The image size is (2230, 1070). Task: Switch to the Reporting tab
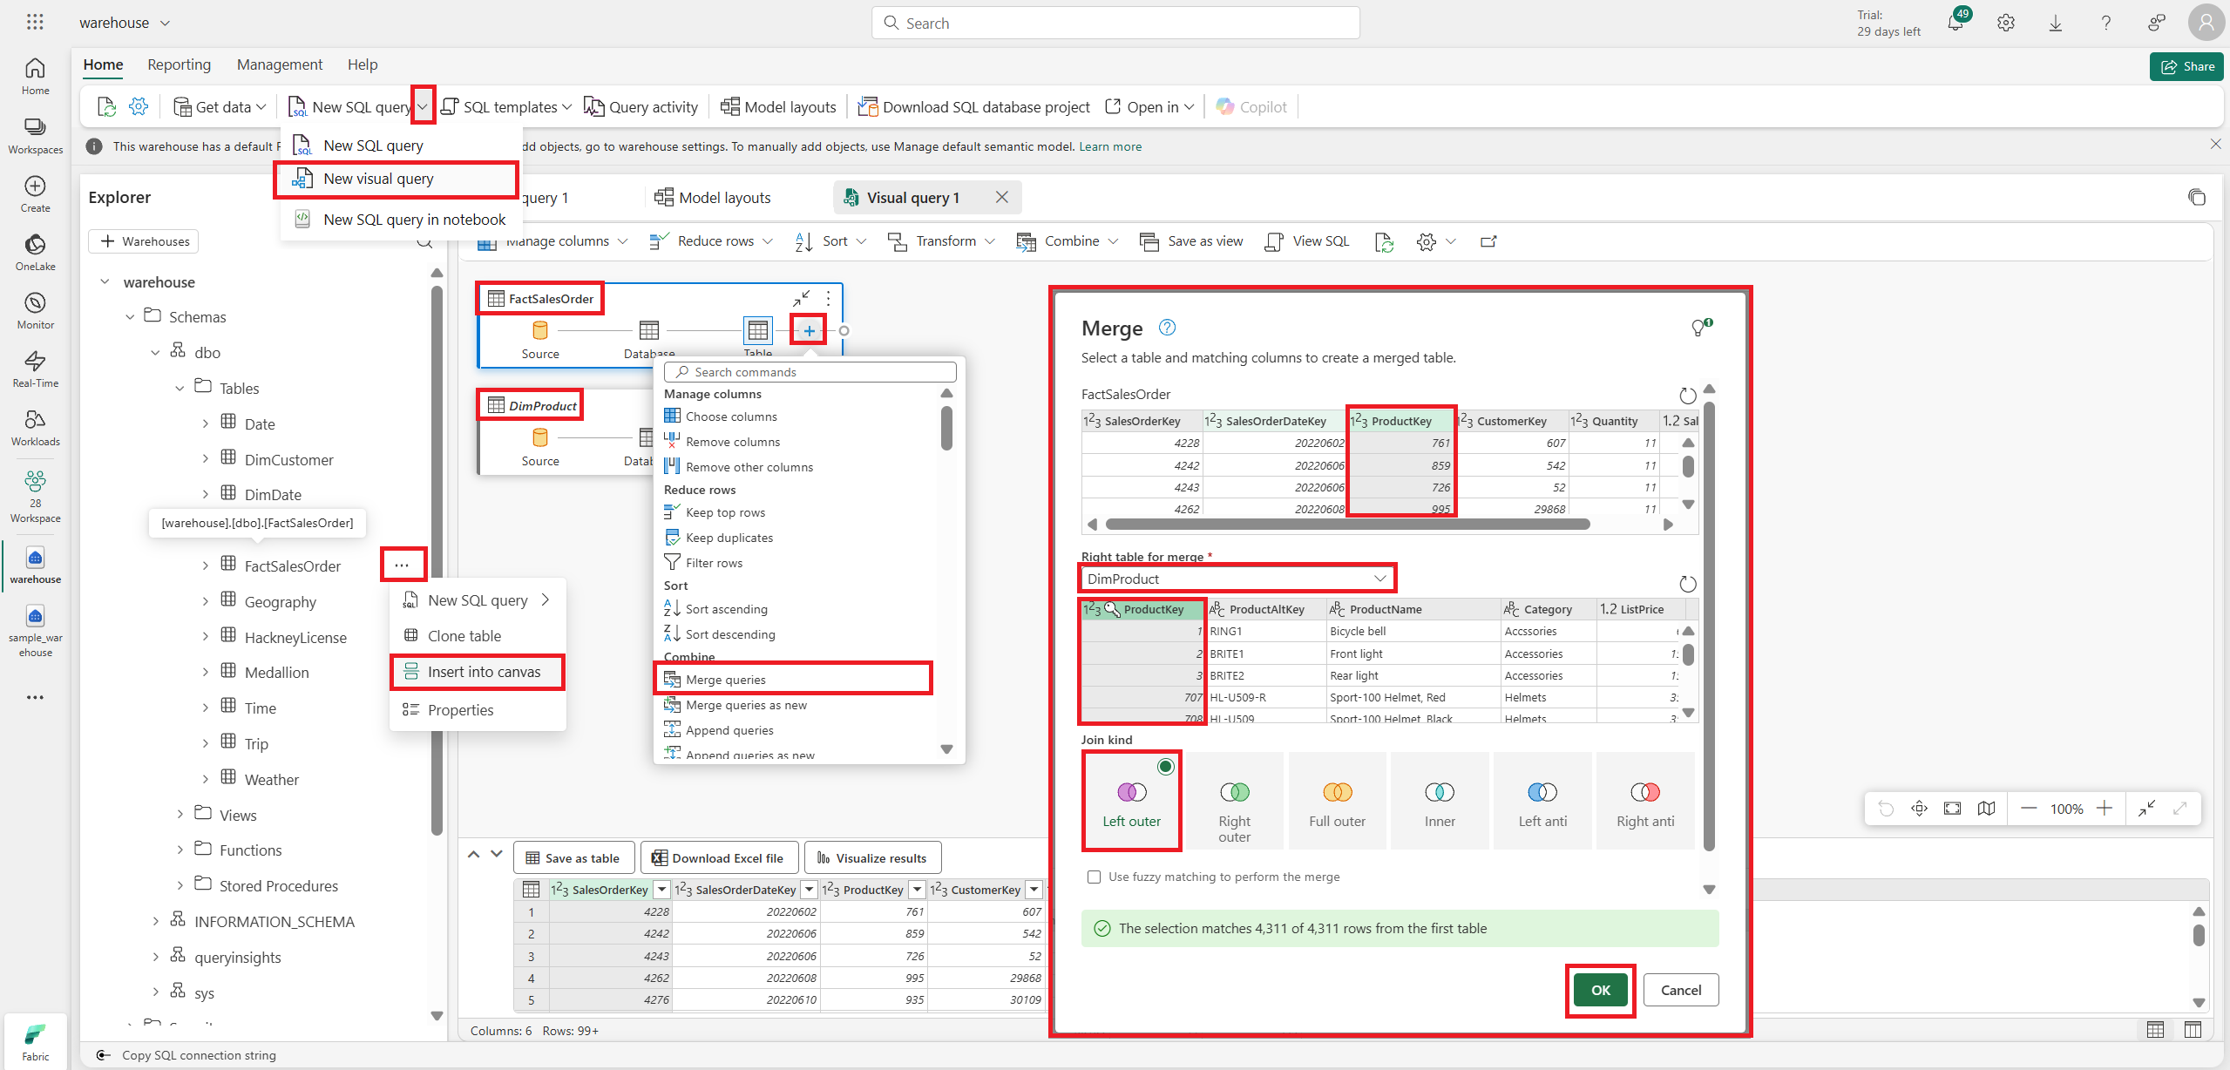pyautogui.click(x=179, y=64)
